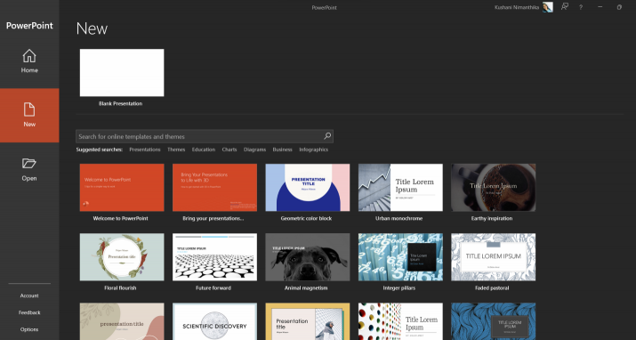636x340 pixels.
Task: Select the blue wave pattern template
Action: pyautogui.click(x=493, y=321)
